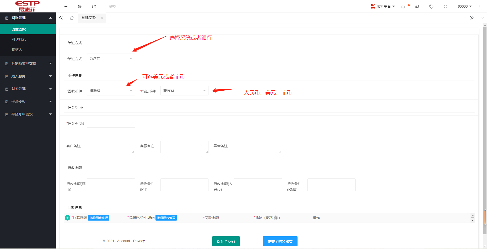Add a 回款来源 row with the green plus icon

tap(67, 218)
